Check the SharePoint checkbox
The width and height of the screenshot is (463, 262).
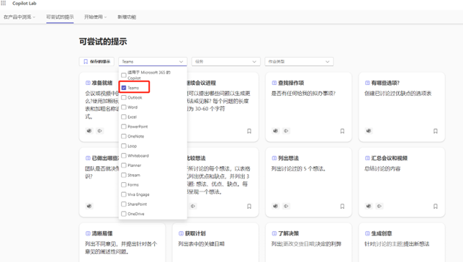coord(124,204)
